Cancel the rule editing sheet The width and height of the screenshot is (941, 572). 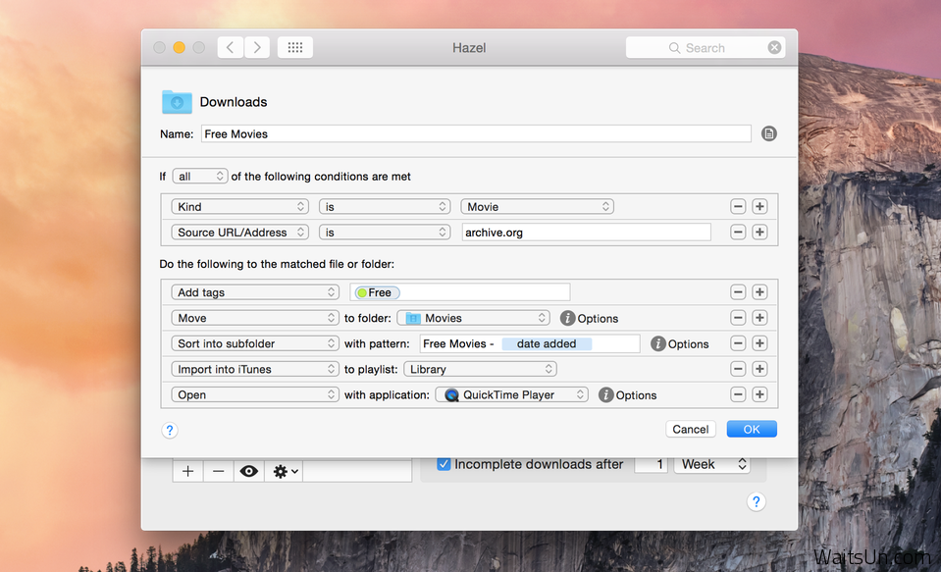[690, 429]
